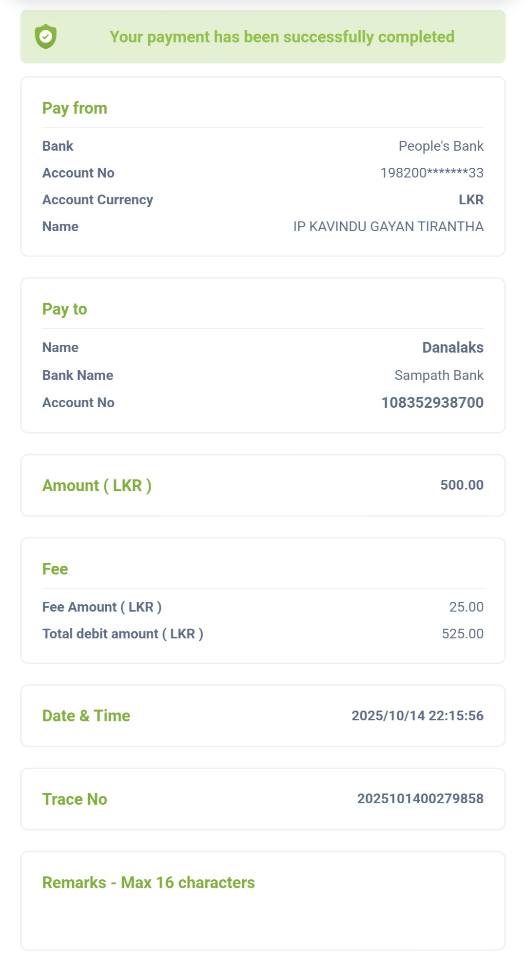This screenshot has height=971, width=526.
Task: Select the trace number 2025101400279858
Action: 420,799
